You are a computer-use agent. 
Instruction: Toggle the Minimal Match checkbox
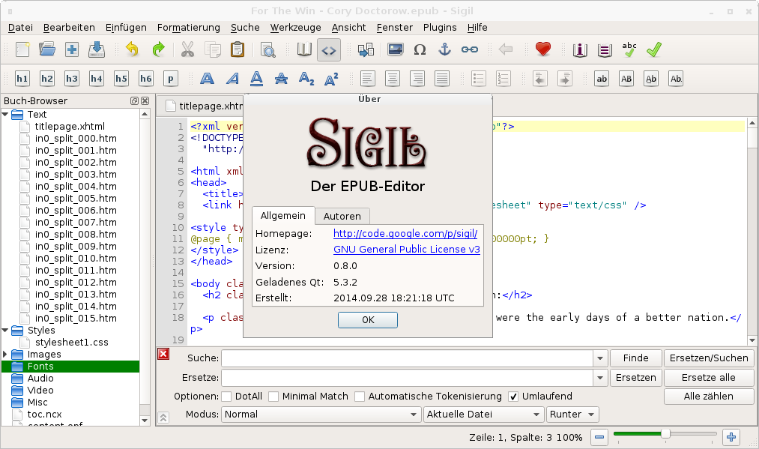[274, 397]
